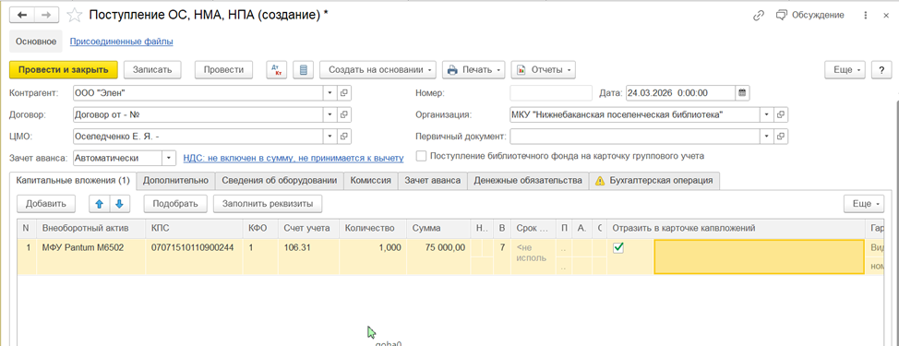
Task: Expand Зачет аванса Автоматически dropdown
Action: 169,158
